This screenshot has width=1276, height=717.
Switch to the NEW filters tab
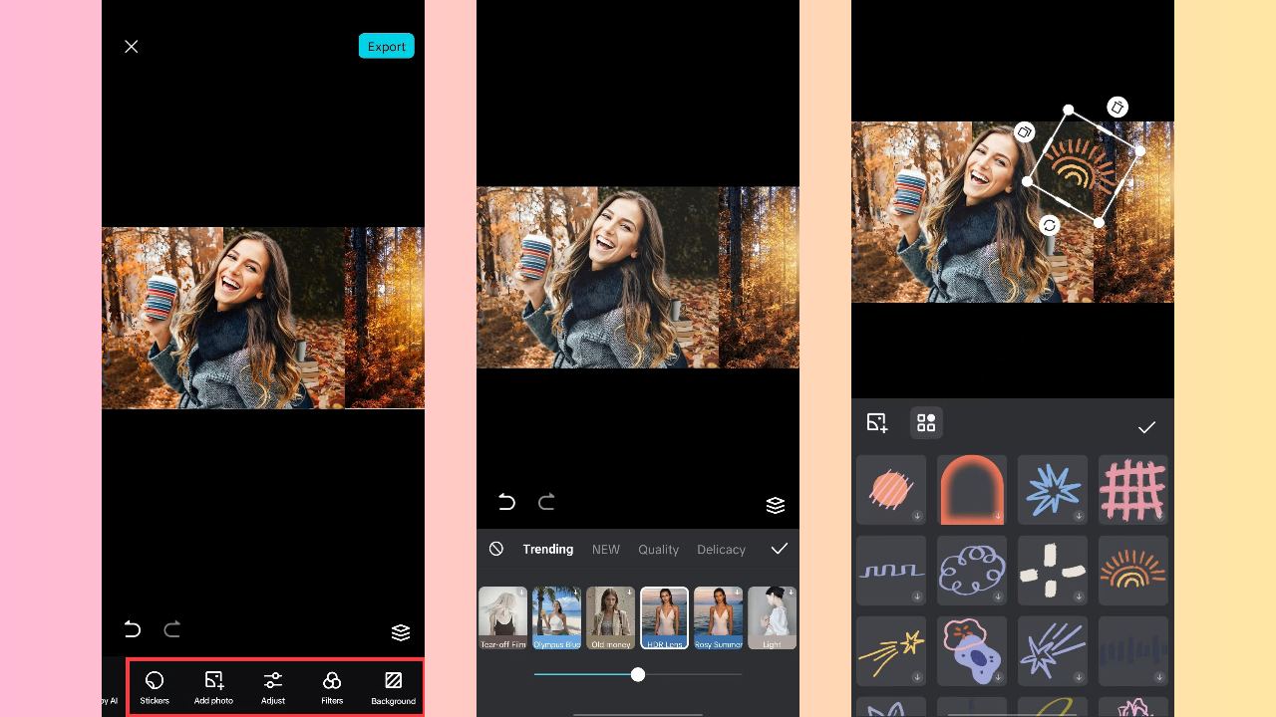pos(606,549)
